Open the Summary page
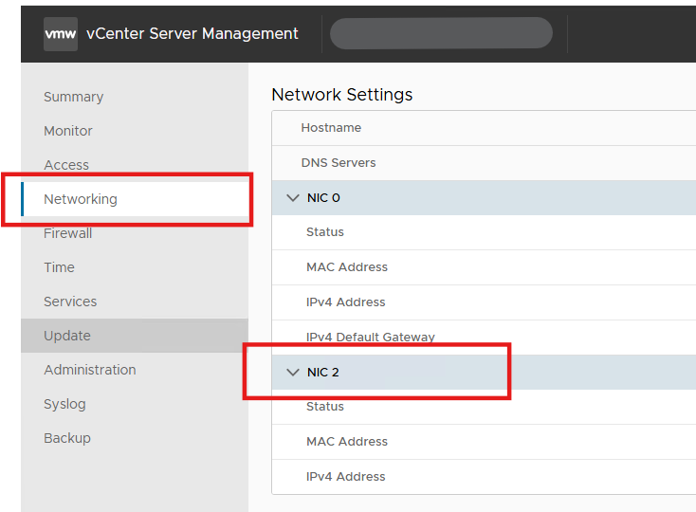This screenshot has height=512, width=696. [x=73, y=97]
